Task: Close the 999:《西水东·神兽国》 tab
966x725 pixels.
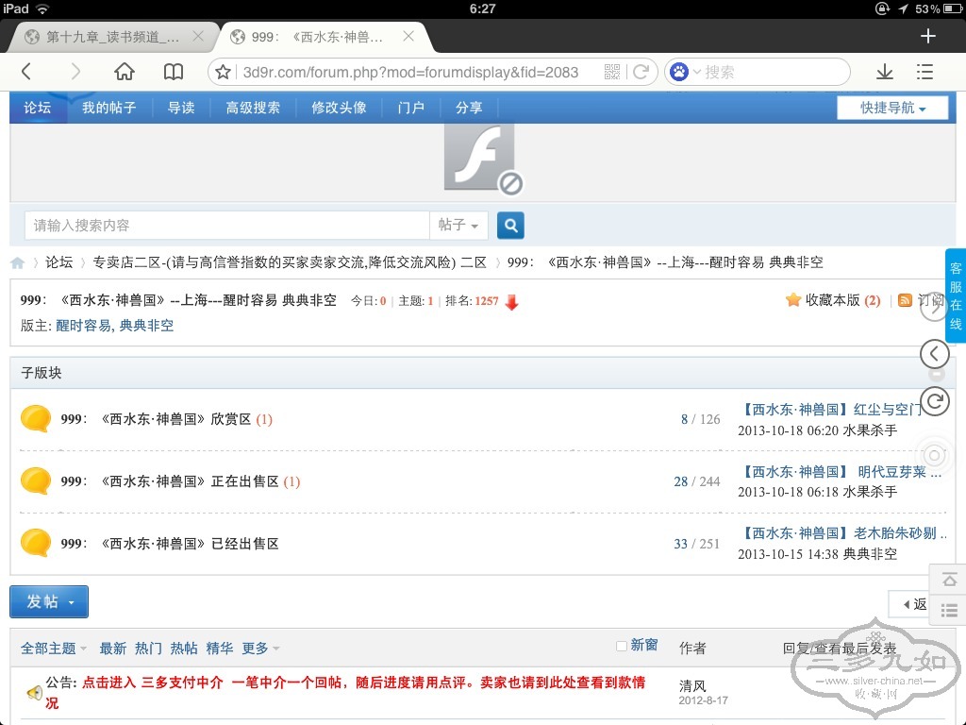Action: pos(408,37)
